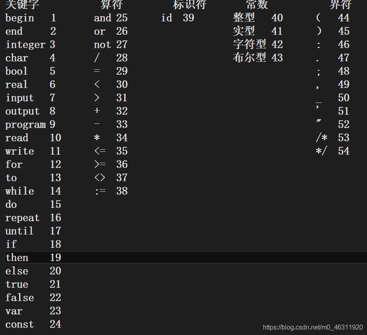
Task: Click the 'not' operator text
Action: 102,44
